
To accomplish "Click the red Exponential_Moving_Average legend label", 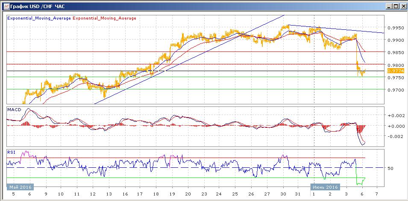I will [104, 18].
